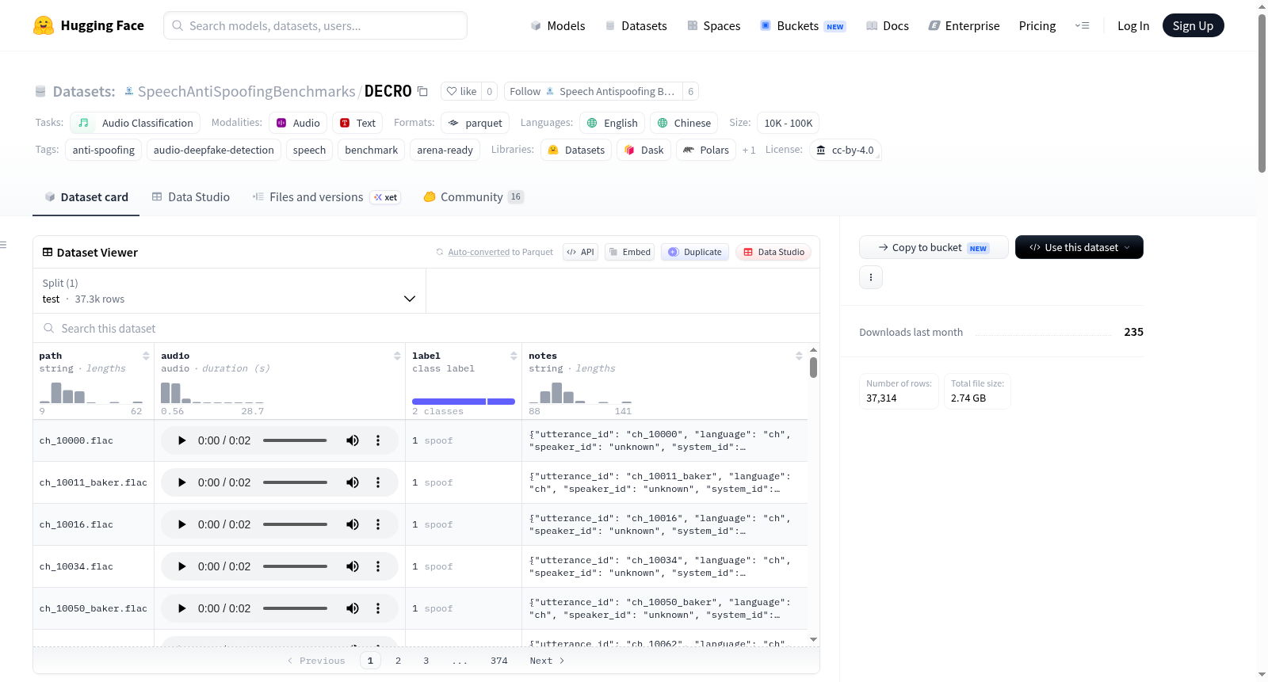Go to Models in navigation

click(x=558, y=25)
